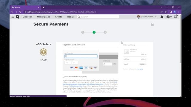Open the Chrome profile icon
Viewport: 191px width, 107px height.
coord(175,12)
